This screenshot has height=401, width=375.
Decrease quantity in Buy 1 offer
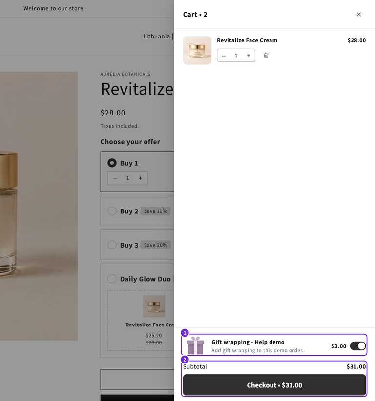115,178
